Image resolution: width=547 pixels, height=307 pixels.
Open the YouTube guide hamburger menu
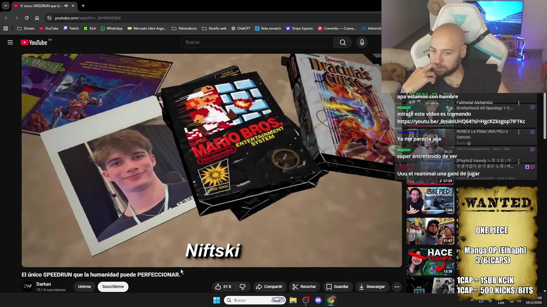click(10, 42)
